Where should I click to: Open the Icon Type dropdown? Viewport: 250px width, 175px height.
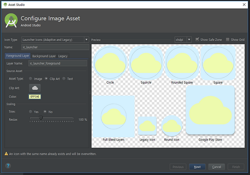(x=55, y=40)
